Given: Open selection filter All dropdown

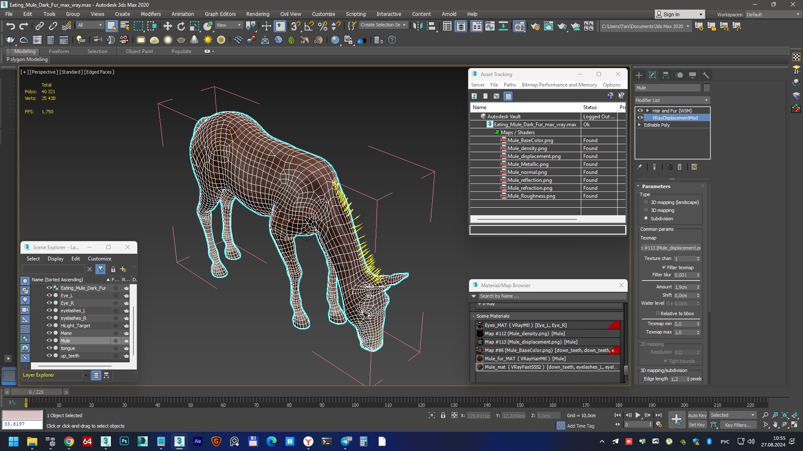Looking at the screenshot, I should [x=90, y=25].
